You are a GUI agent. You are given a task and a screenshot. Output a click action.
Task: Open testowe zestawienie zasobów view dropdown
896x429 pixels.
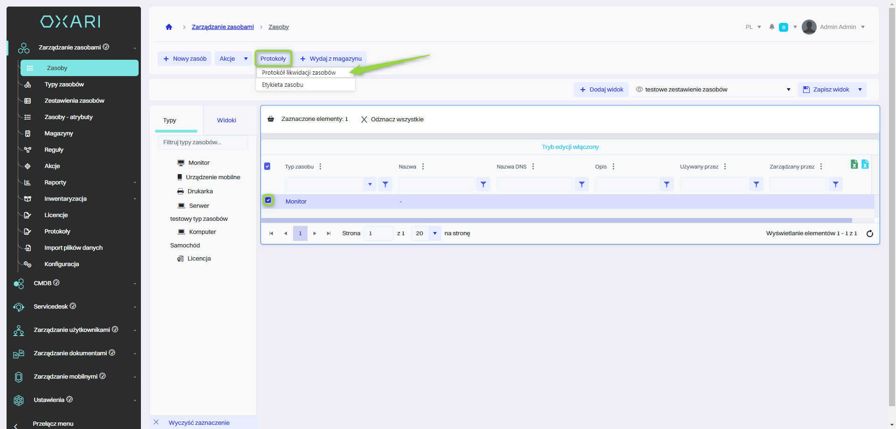point(788,90)
